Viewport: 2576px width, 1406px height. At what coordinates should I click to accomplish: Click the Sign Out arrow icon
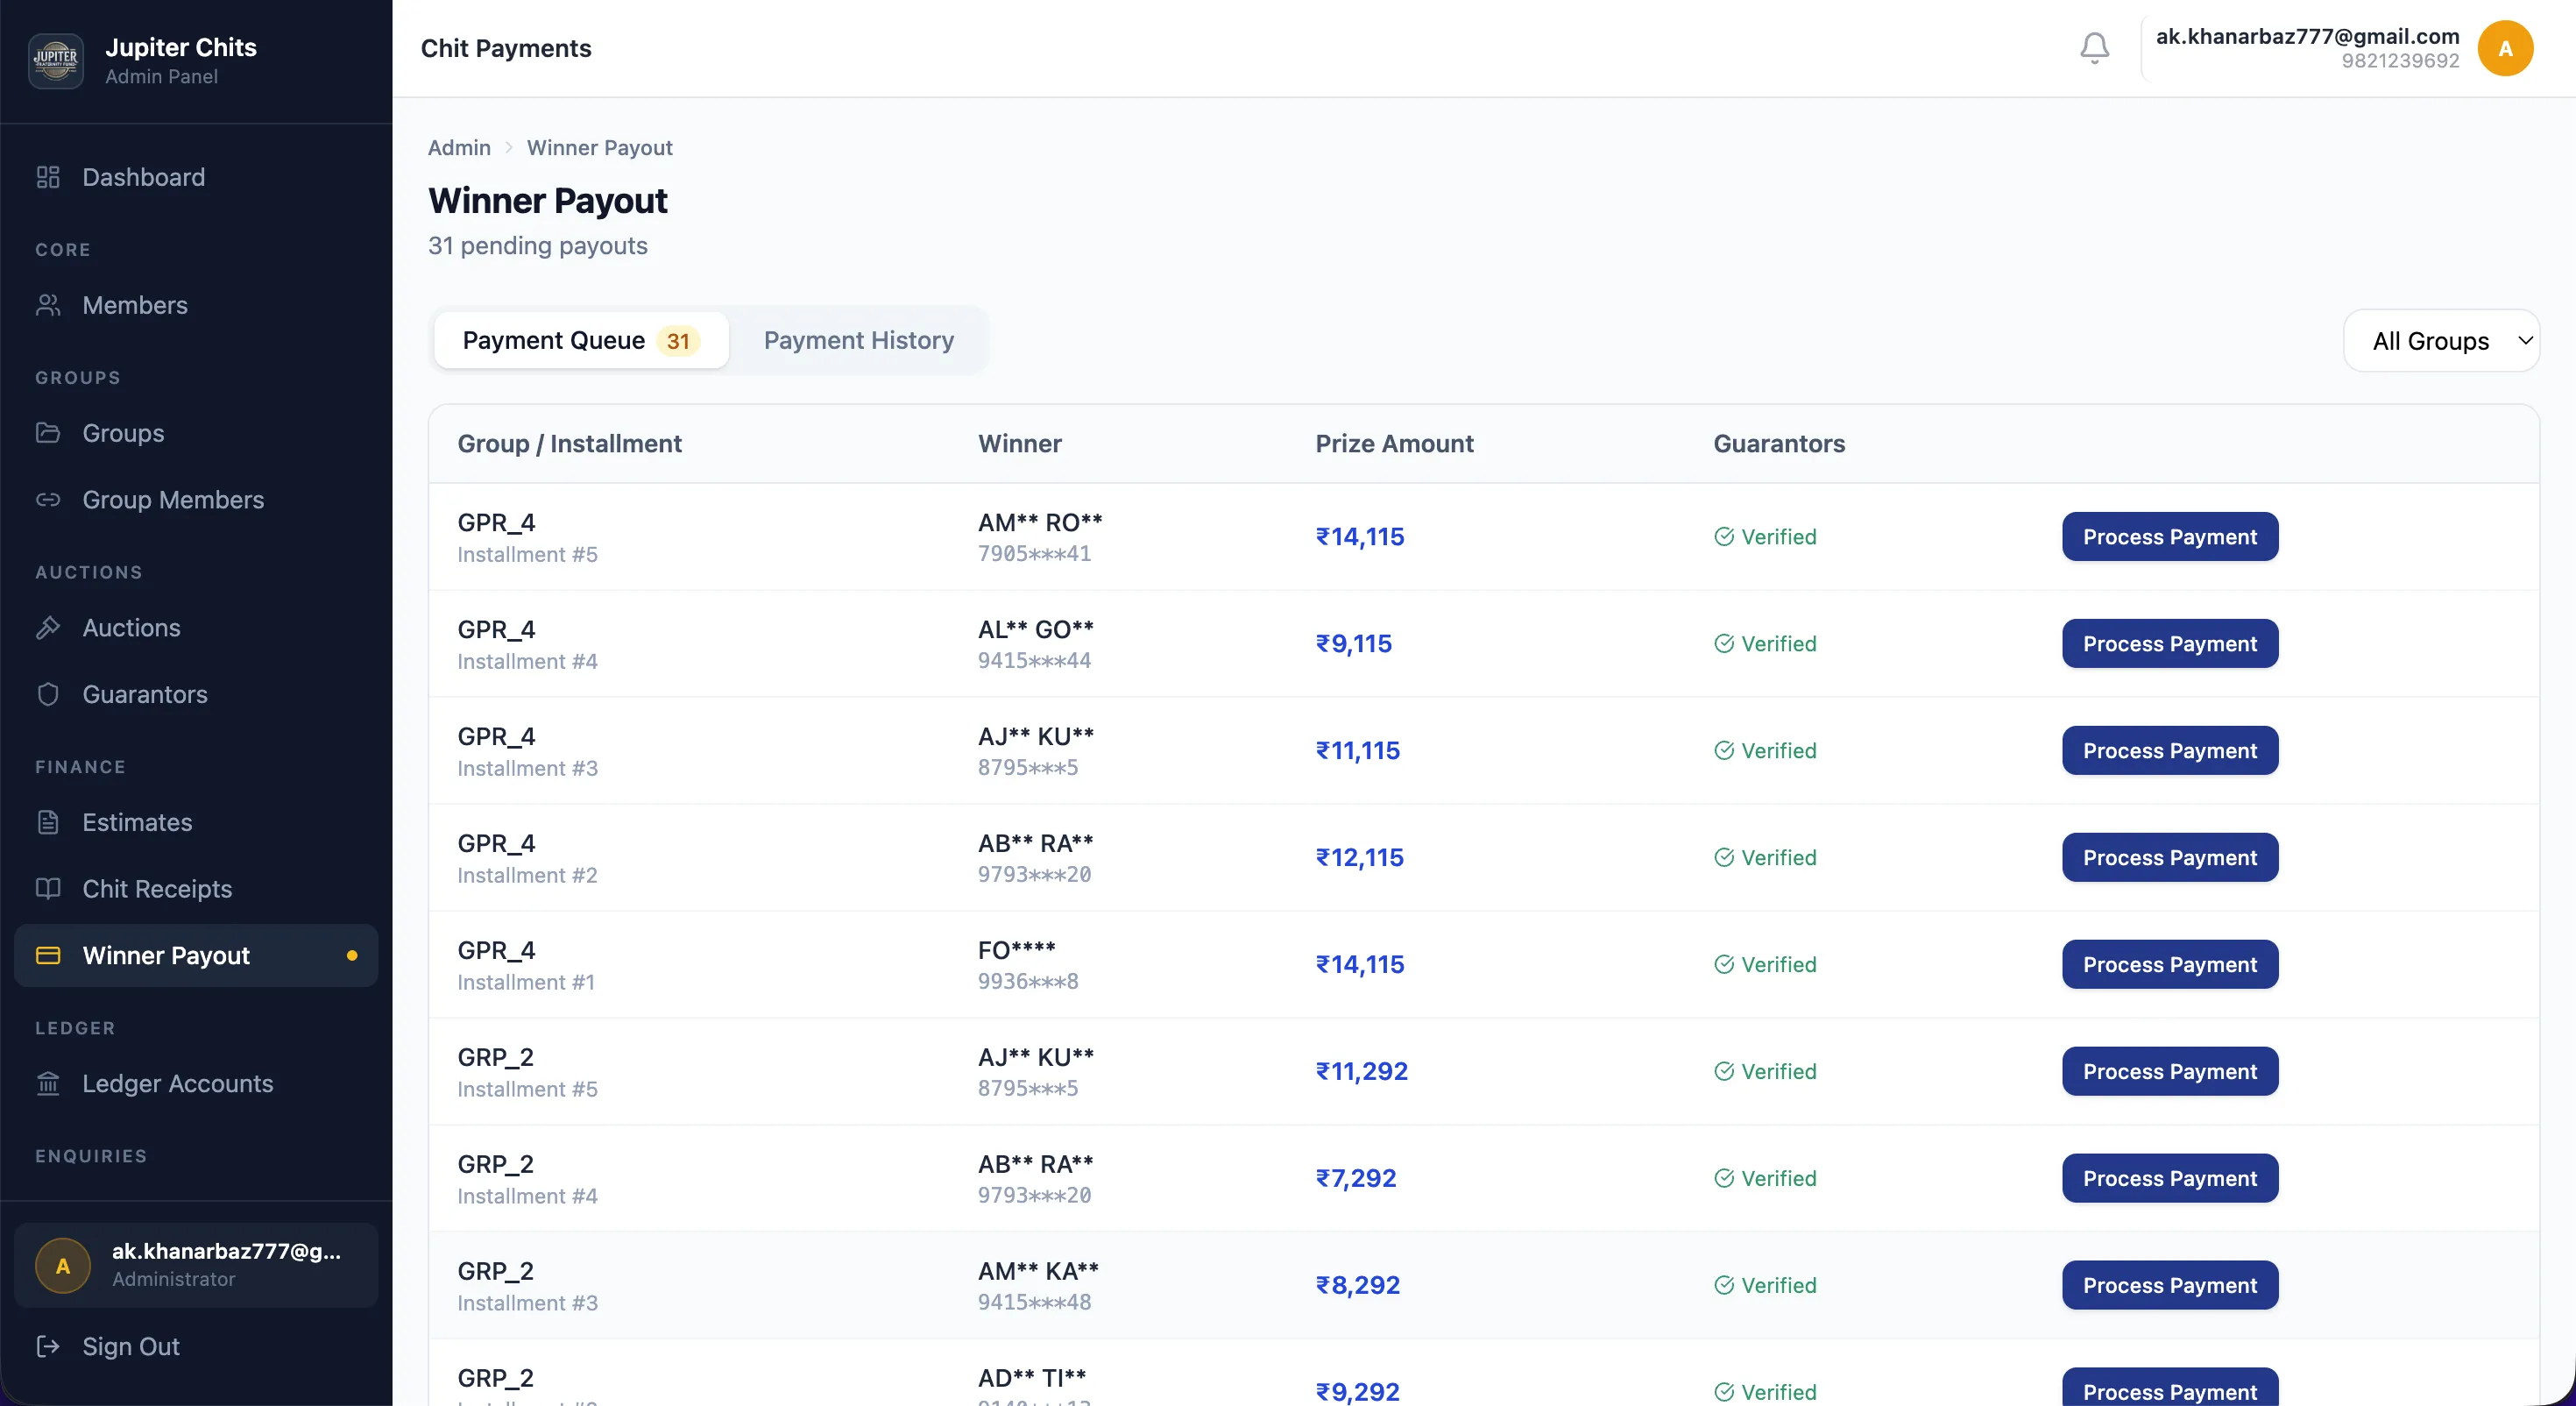point(48,1346)
